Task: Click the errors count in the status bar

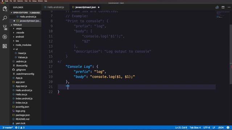Action: tap(17, 127)
